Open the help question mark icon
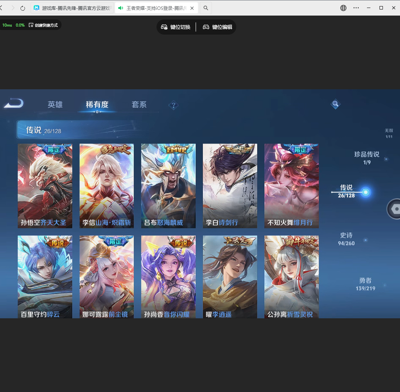The height and width of the screenshot is (392, 400). pos(173,105)
